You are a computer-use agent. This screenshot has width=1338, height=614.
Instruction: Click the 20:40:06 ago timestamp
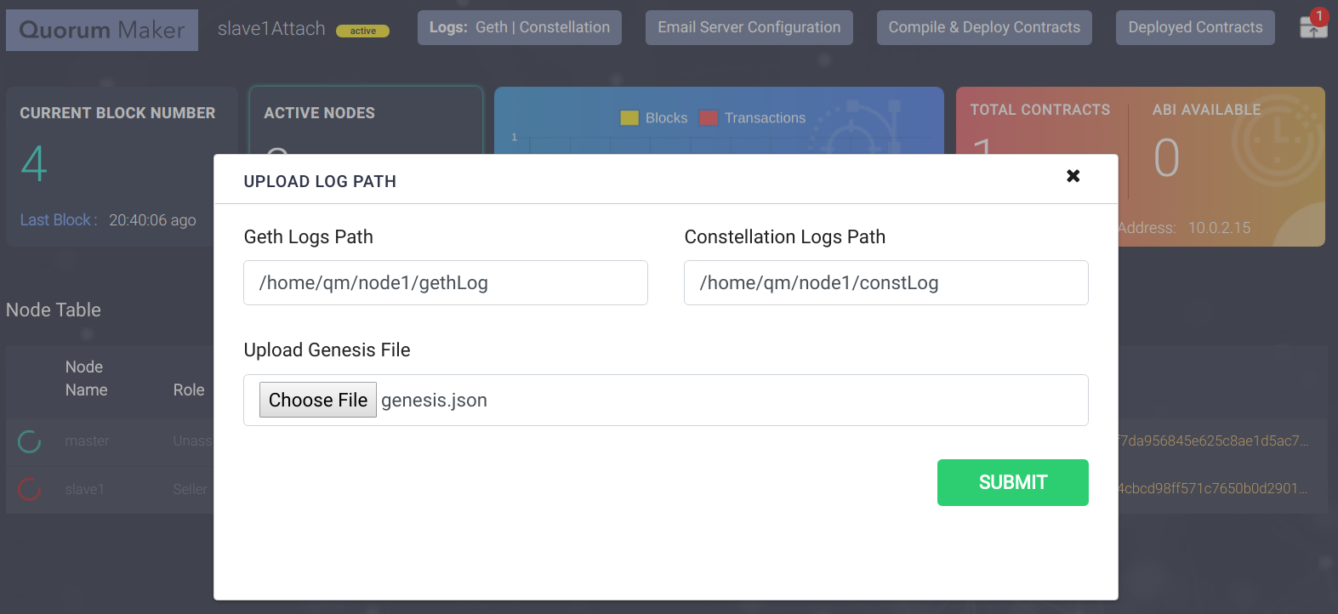(152, 220)
